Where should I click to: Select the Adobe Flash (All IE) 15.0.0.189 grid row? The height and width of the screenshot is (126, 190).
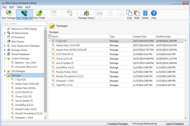[x=116, y=50]
